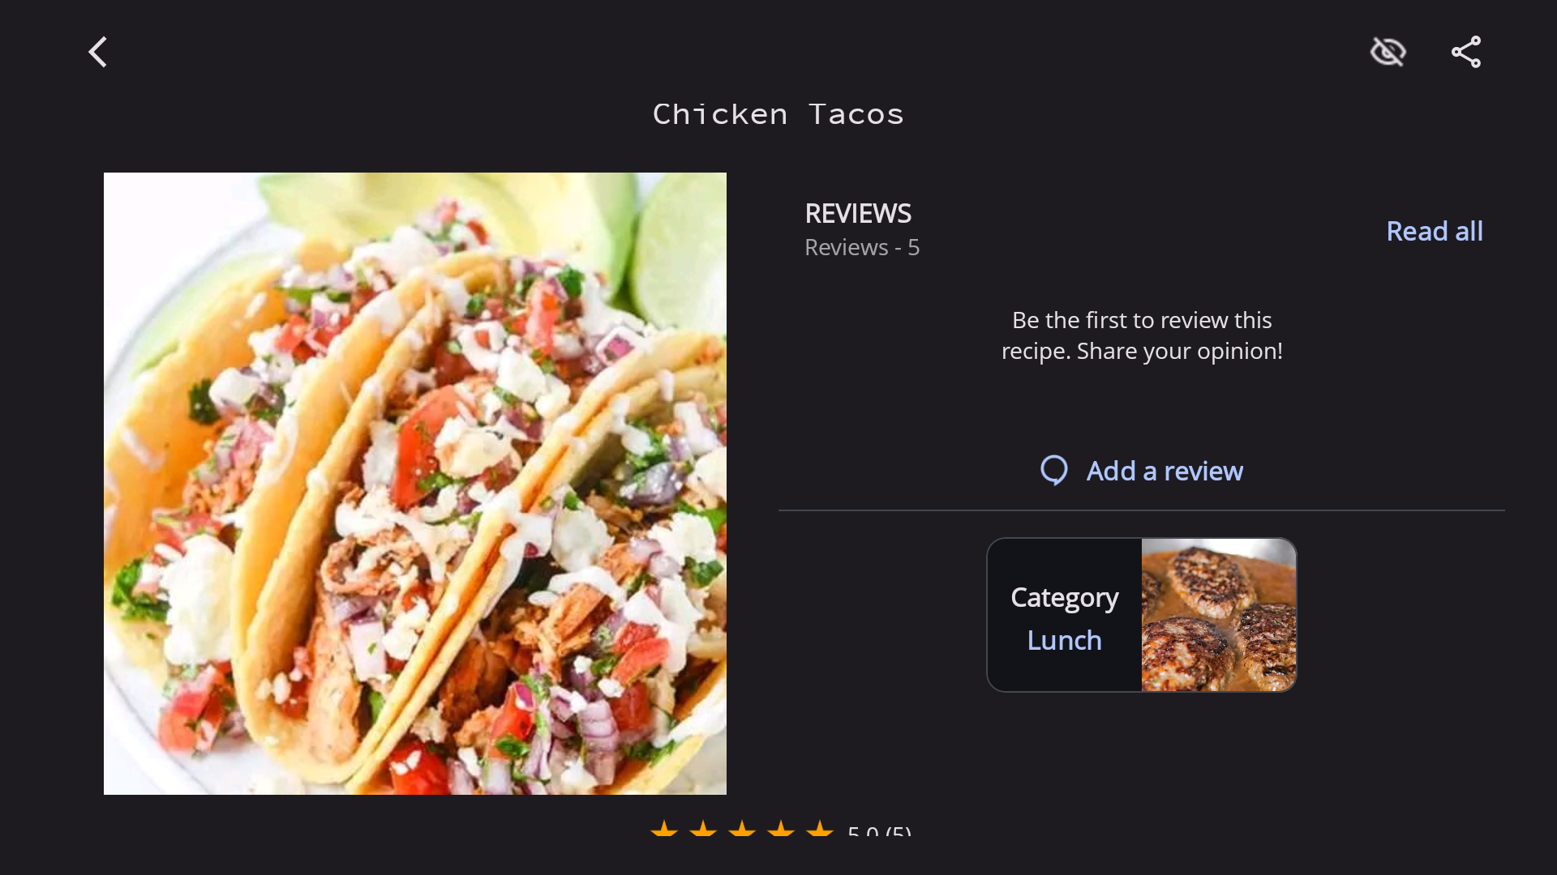
Task: Click the second rating star
Action: click(x=703, y=829)
